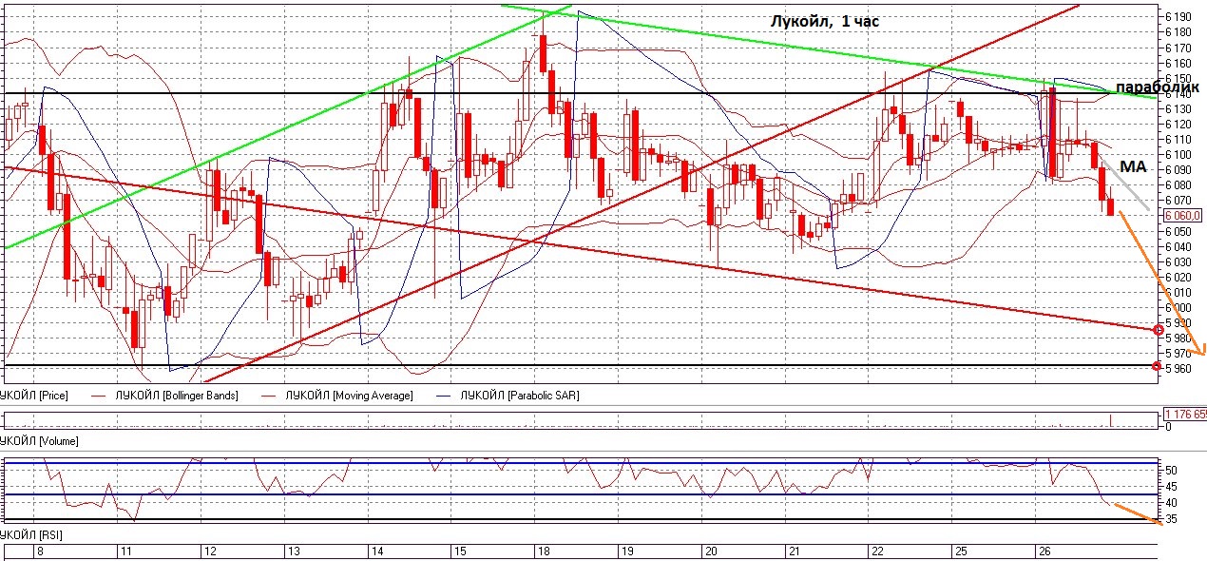Click date label 14 on time axis
Viewport: 1207px width, 561px height.
pyautogui.click(x=376, y=551)
